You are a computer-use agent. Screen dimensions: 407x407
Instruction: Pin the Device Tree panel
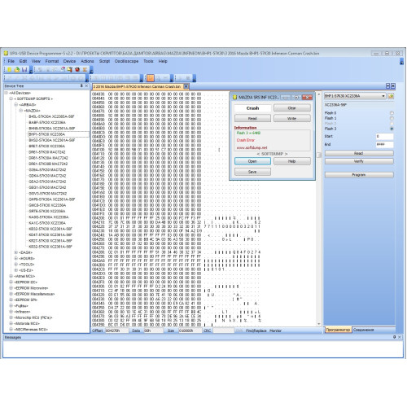pyautogui.click(x=81, y=85)
